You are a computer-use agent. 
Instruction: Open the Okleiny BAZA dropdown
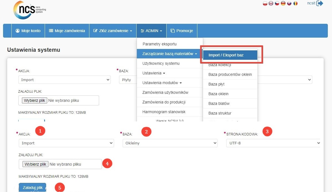(x=170, y=143)
